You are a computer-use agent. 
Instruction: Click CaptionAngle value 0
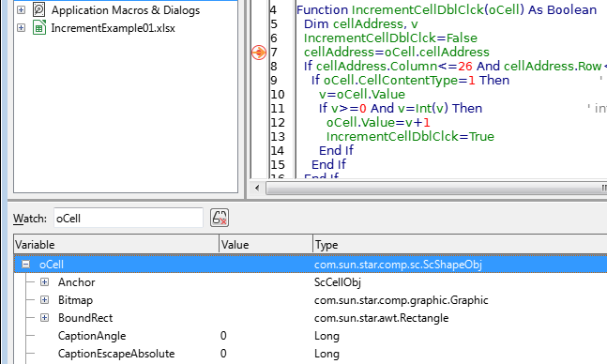pos(223,336)
